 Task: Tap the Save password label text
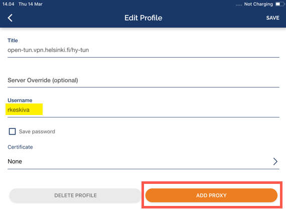pos(37,132)
